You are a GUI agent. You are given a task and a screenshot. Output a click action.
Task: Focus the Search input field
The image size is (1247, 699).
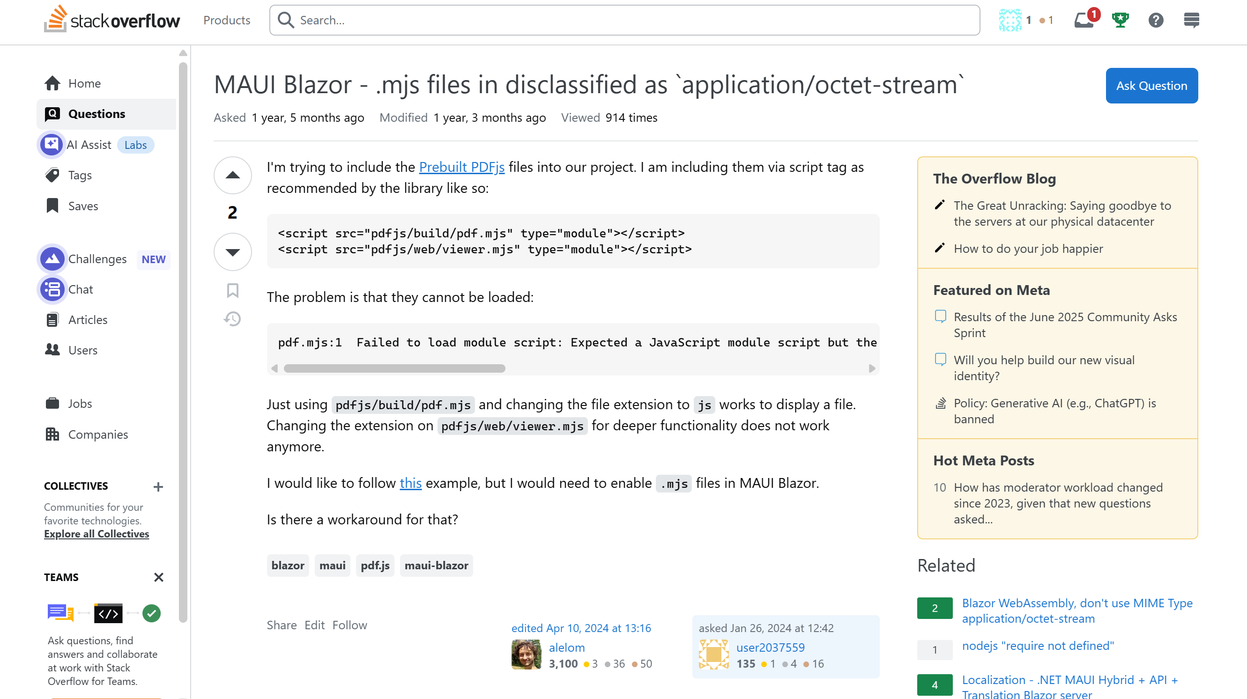[x=629, y=20]
